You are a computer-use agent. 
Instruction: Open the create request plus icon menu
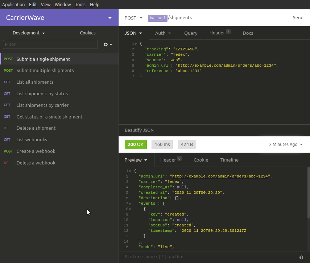108,45
